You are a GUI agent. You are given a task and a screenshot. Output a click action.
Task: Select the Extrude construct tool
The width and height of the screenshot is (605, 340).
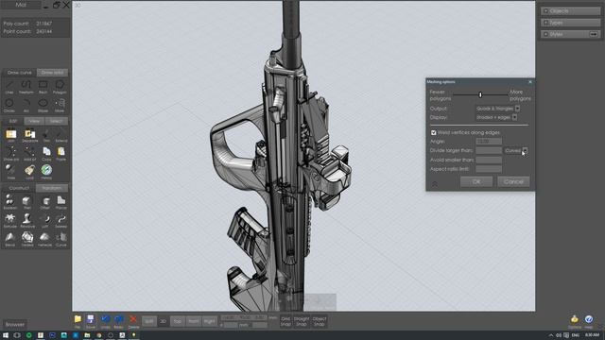tap(10, 221)
